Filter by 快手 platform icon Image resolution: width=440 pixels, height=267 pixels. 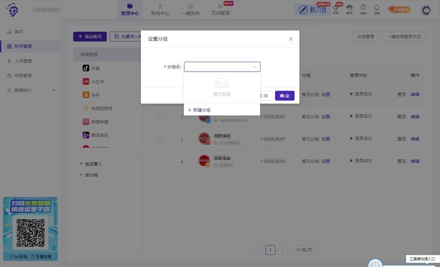(86, 94)
